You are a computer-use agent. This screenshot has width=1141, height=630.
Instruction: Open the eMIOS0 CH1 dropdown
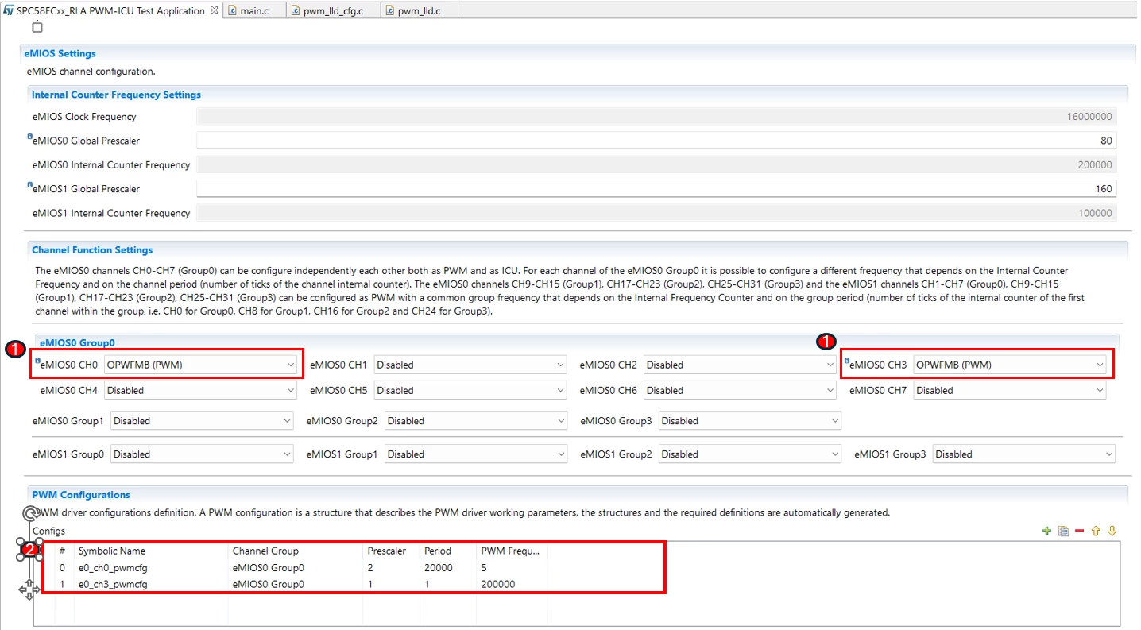(x=470, y=365)
